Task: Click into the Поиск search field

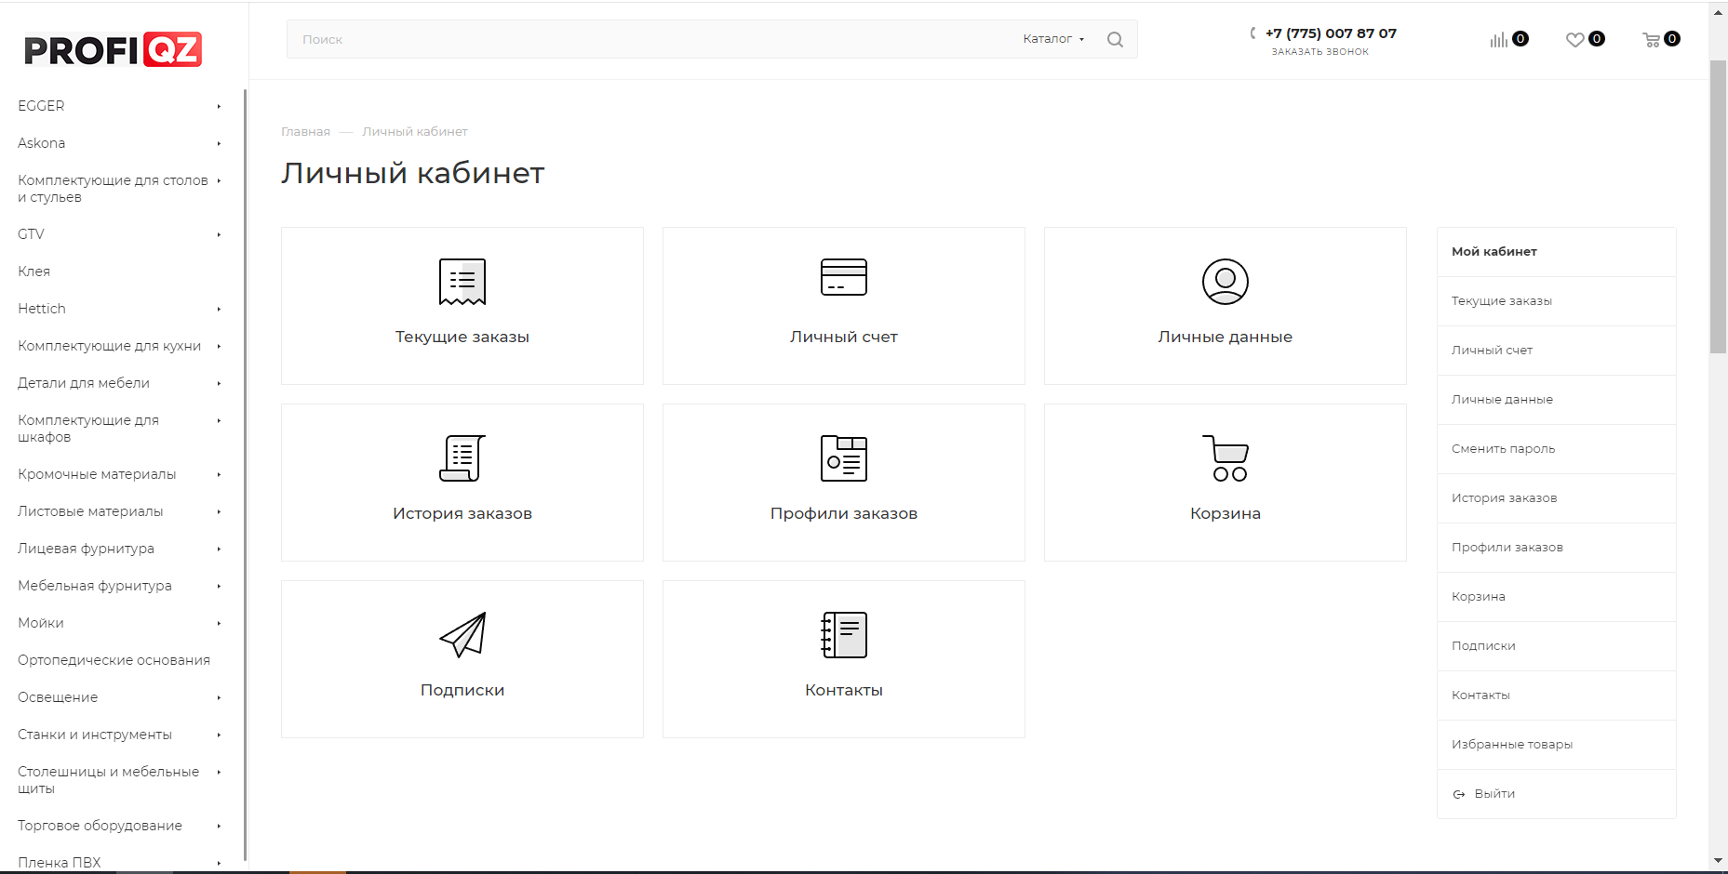Action: [651, 39]
